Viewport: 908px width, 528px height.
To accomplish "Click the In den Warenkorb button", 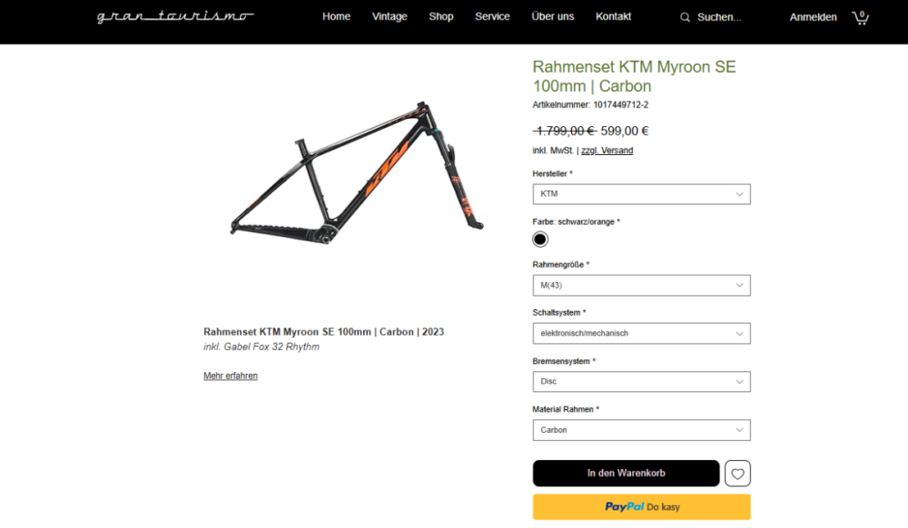I will [x=626, y=474].
